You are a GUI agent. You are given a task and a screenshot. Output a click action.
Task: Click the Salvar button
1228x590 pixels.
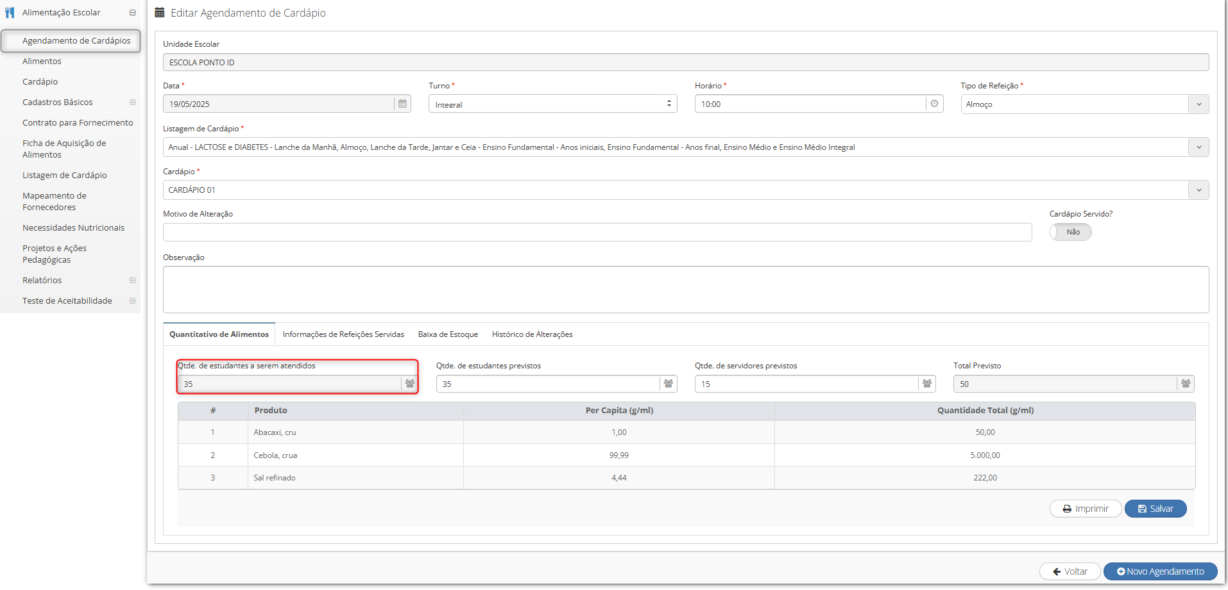[x=1156, y=509]
